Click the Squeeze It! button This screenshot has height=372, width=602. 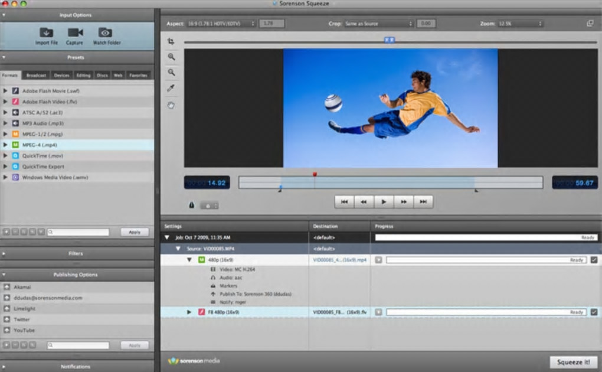click(x=573, y=362)
